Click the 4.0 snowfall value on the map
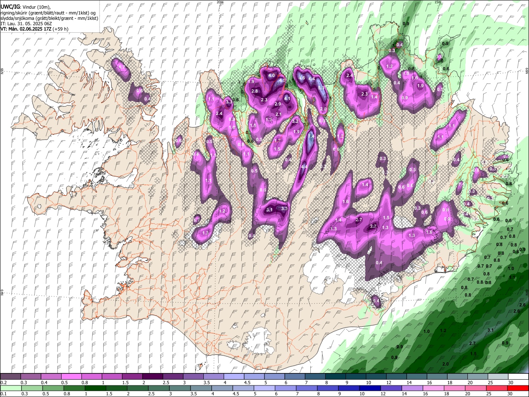529x397 pixels. 272,76
